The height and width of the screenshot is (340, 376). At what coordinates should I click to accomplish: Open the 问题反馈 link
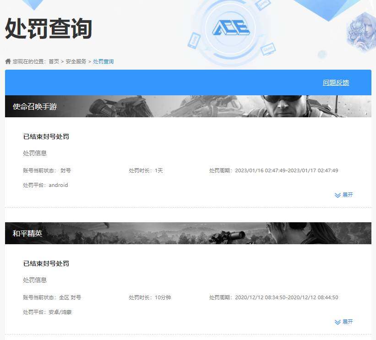tap(336, 83)
